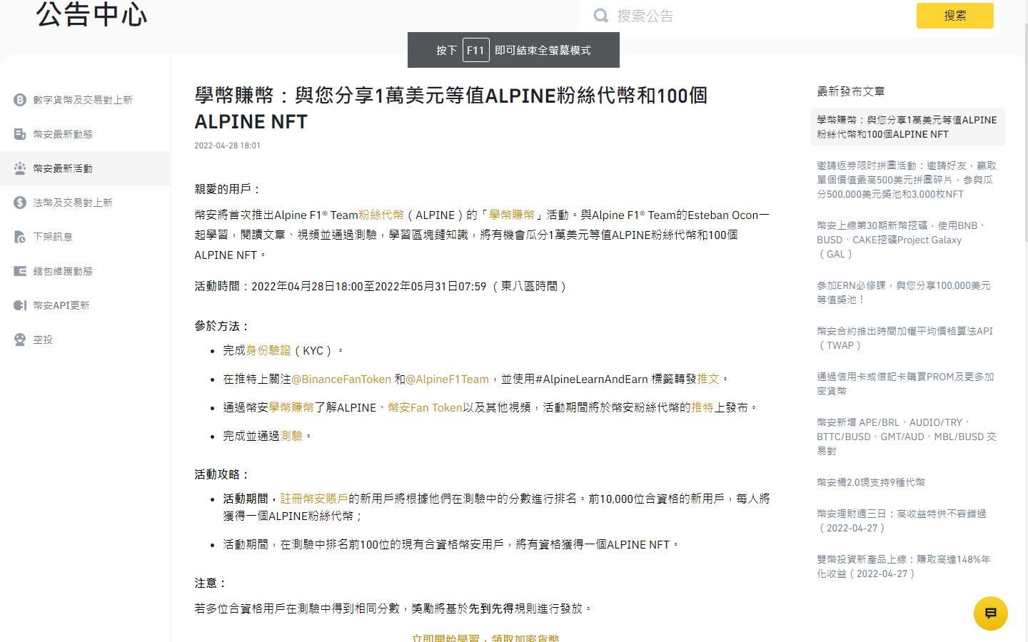Viewport: 1028px width, 642px height.
Task: Open the 推特 link in third bullet
Action: 702,407
